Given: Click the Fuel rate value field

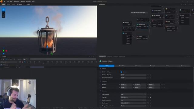Looking at the screenshot, I should point(133,97).
